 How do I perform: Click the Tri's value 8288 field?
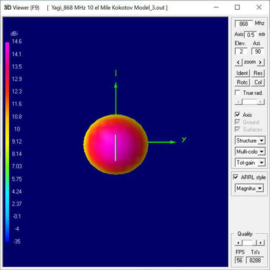point(255,260)
